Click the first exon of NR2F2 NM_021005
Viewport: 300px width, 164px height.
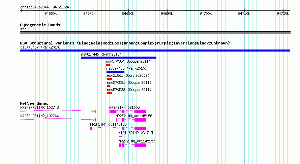coord(113,111)
